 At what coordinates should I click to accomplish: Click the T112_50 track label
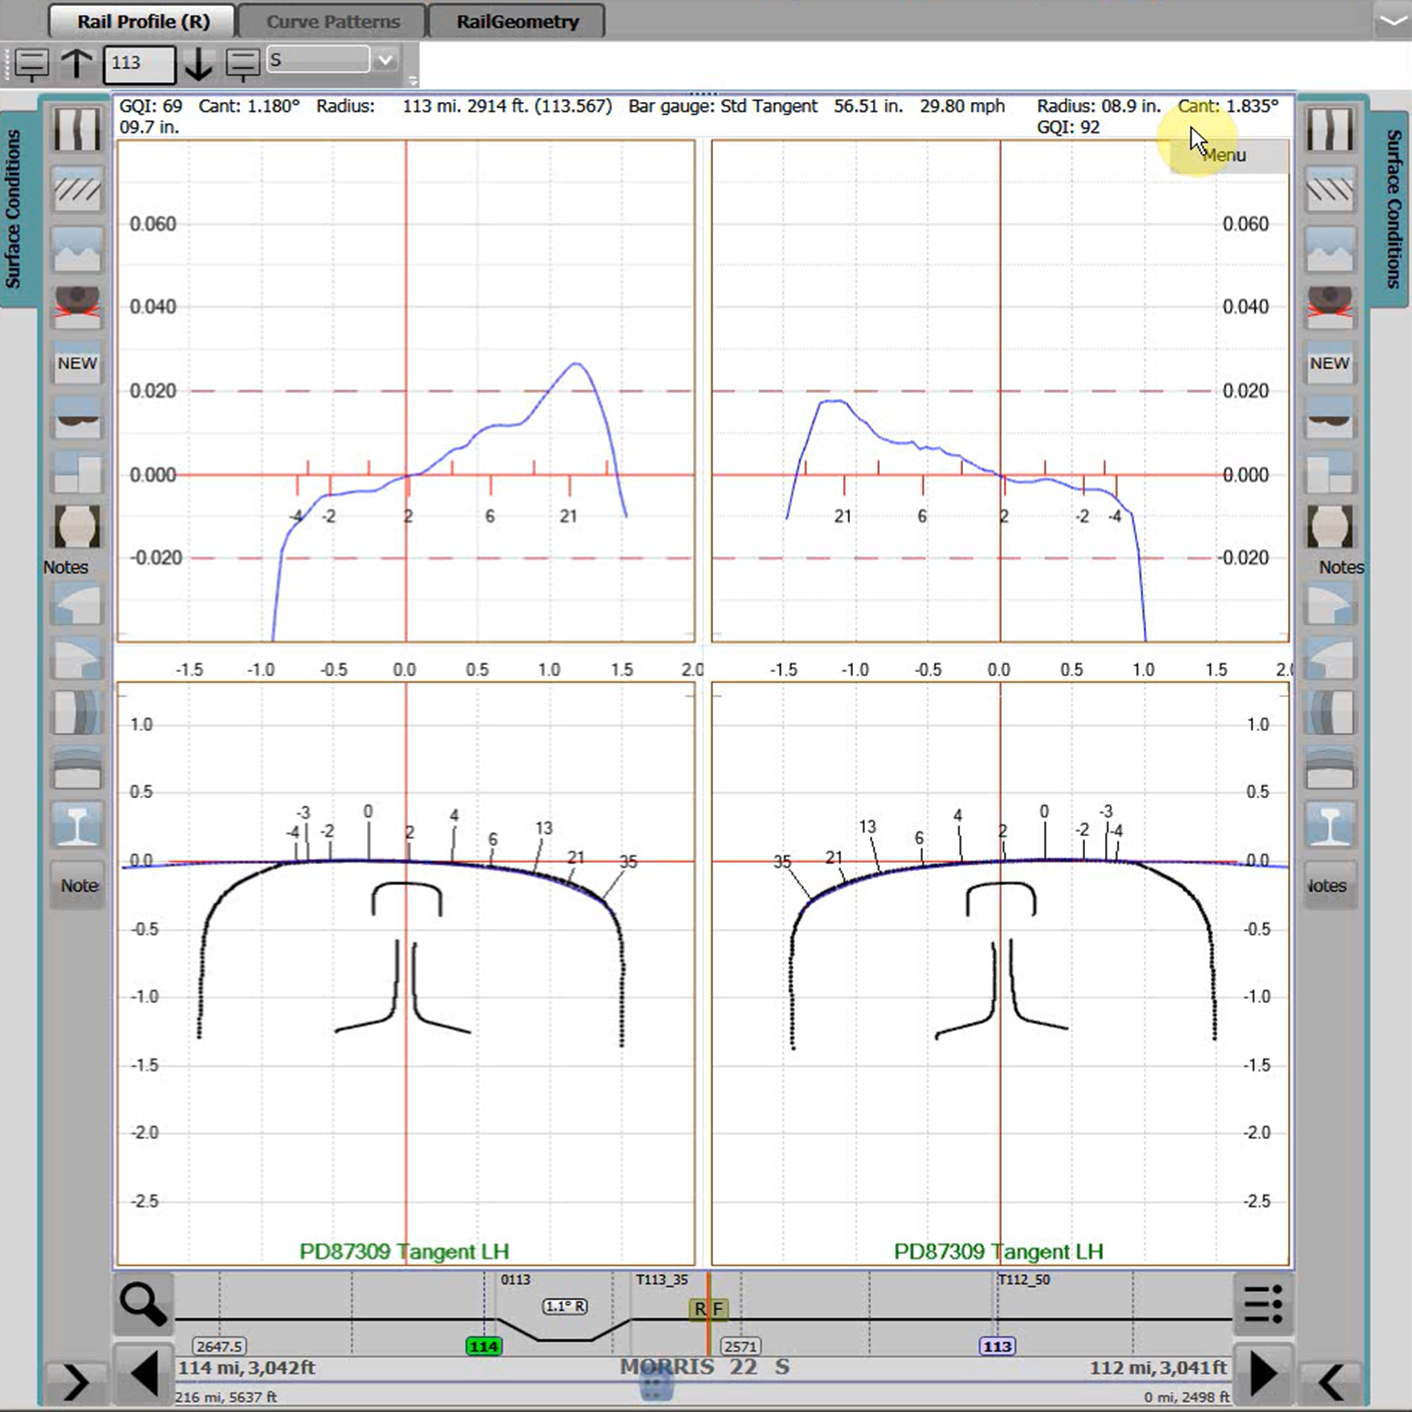tap(1024, 1280)
